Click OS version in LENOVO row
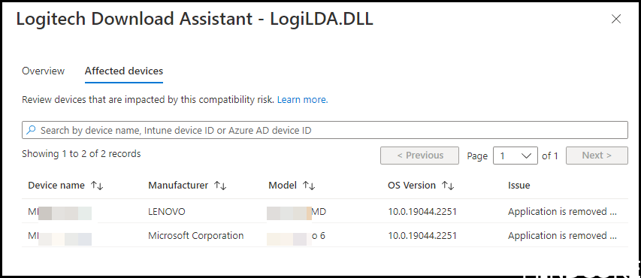 pos(422,212)
